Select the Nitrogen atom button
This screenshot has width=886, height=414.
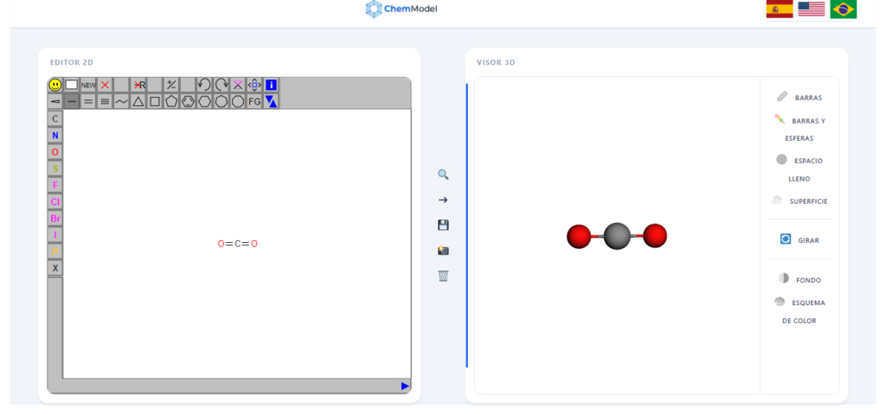55,136
